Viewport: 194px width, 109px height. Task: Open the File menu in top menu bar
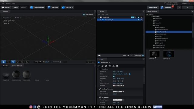tap(3, 4)
